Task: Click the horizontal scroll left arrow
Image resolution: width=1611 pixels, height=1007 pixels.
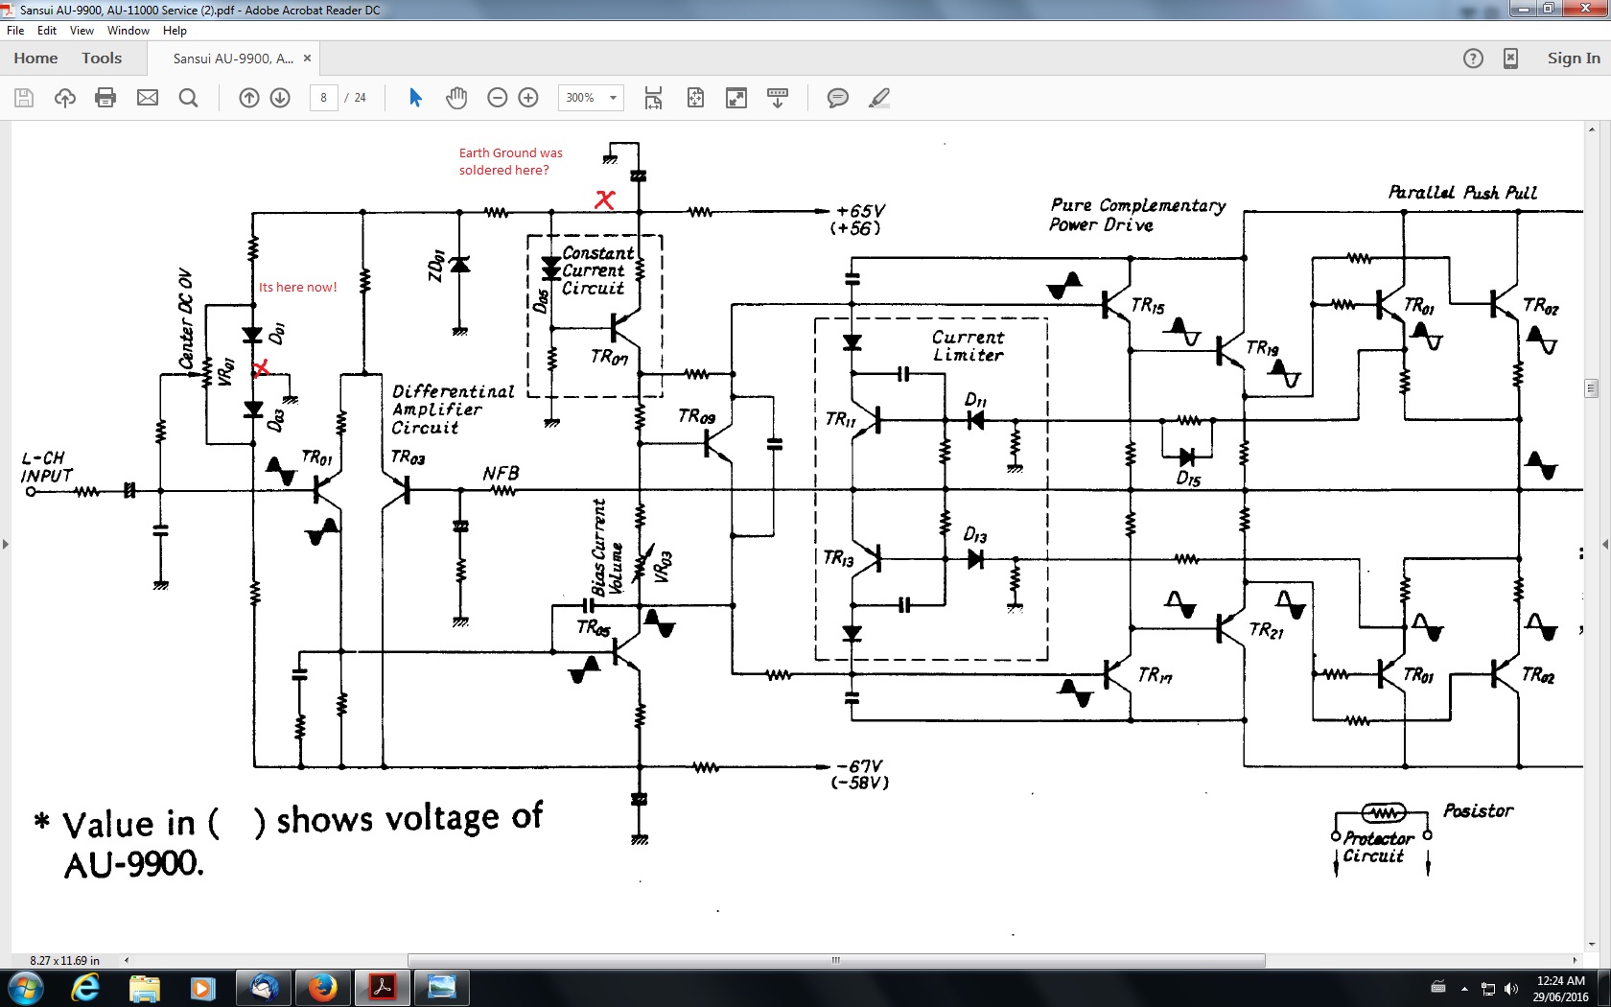Action: 127,960
